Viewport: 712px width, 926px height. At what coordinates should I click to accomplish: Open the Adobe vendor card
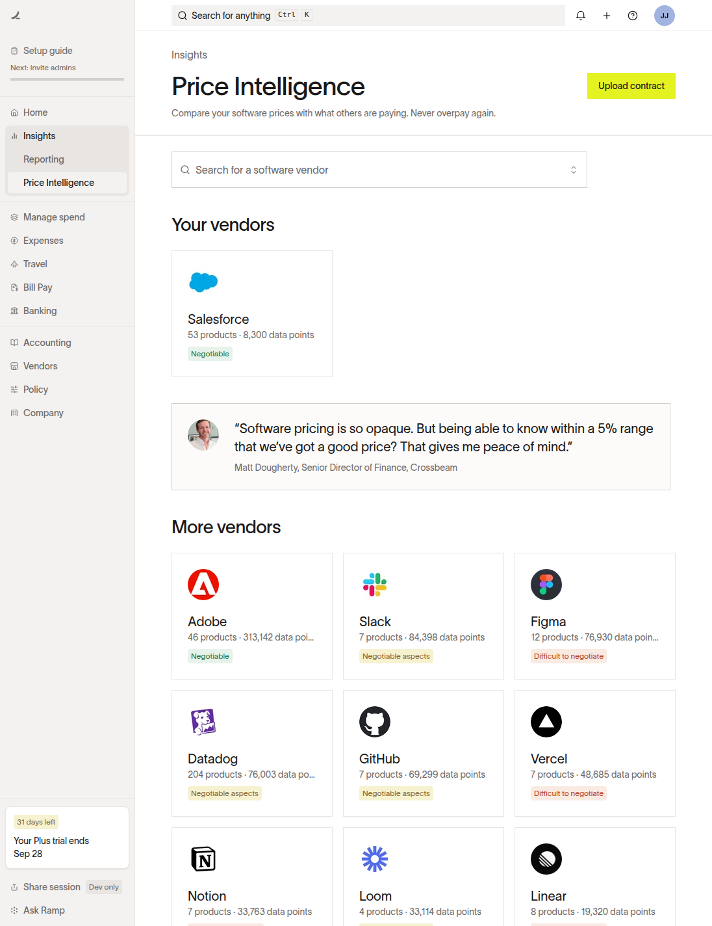point(252,616)
